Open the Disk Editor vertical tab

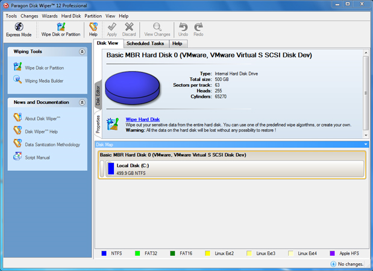coord(98,96)
